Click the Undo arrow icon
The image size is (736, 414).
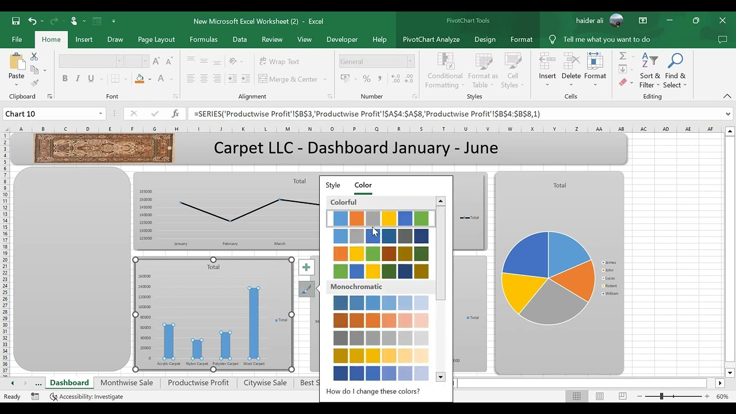tap(32, 21)
